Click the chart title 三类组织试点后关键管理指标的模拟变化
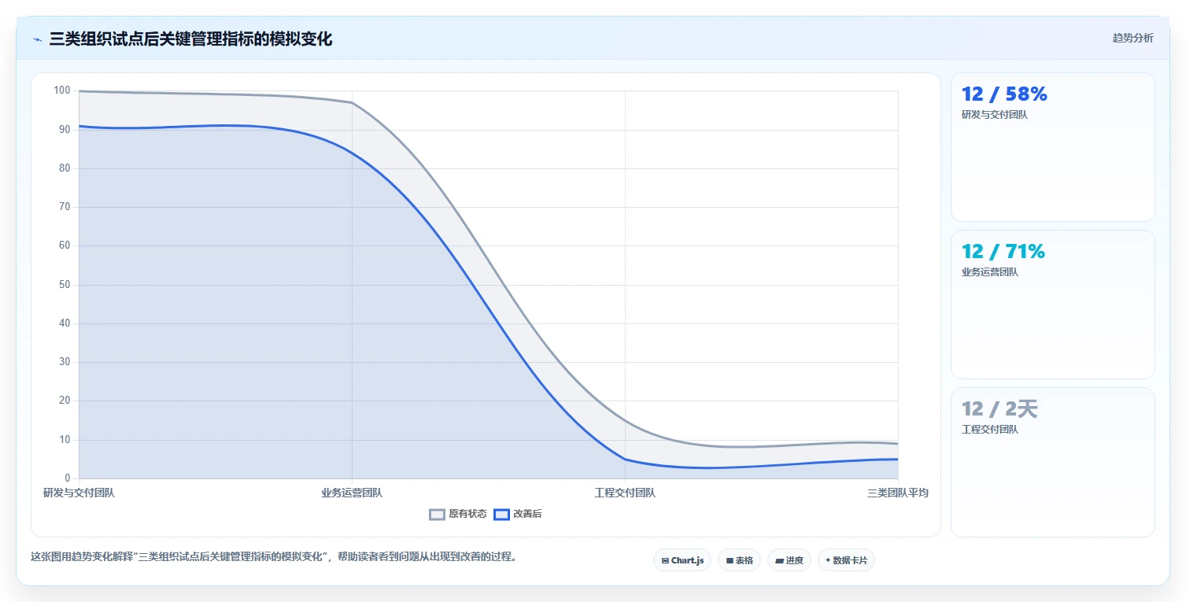 point(190,39)
